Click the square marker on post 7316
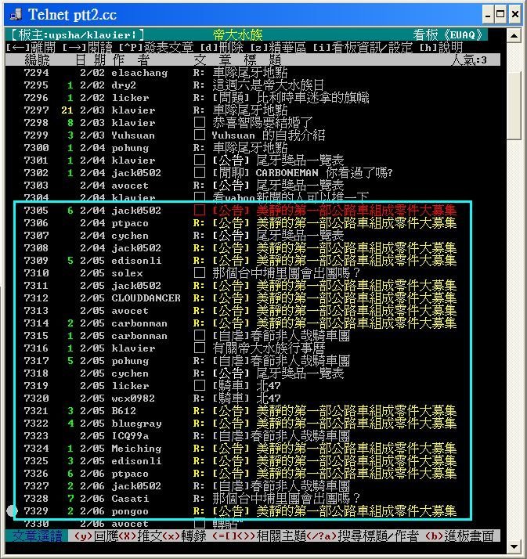This screenshot has width=527, height=559. [x=200, y=348]
